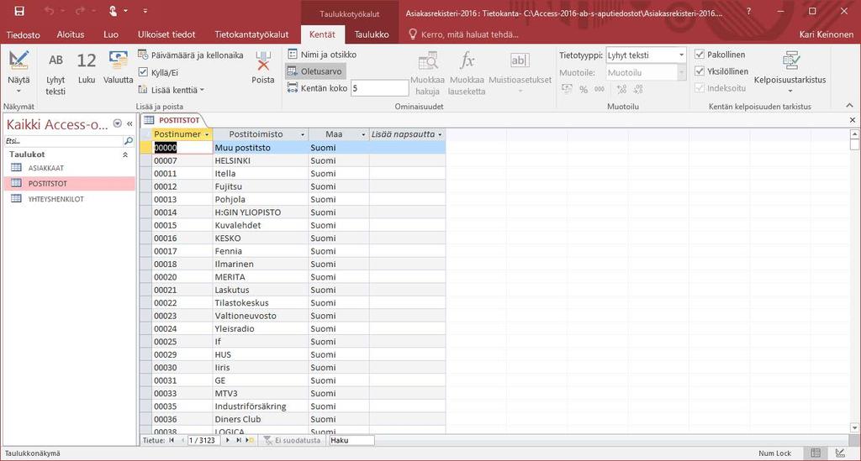Click the Yleisradio cell
This screenshot has height=461, width=861.
[261, 328]
